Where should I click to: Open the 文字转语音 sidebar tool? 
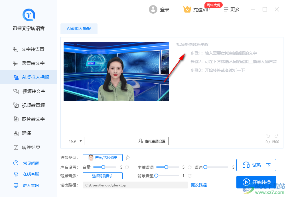tap(29, 49)
